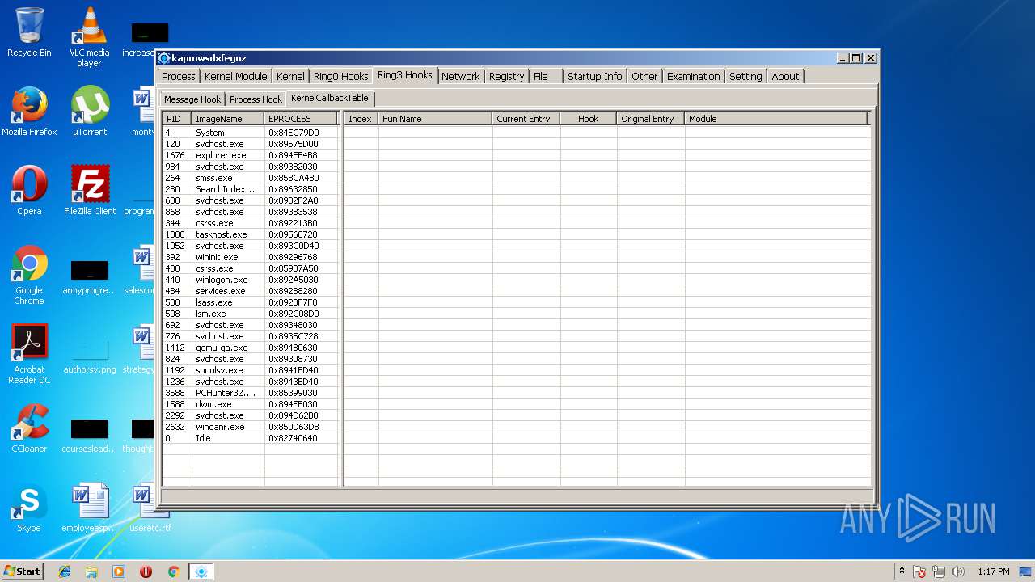Select the spoolsv.exe process row
The height and width of the screenshot is (582, 1035).
[250, 370]
